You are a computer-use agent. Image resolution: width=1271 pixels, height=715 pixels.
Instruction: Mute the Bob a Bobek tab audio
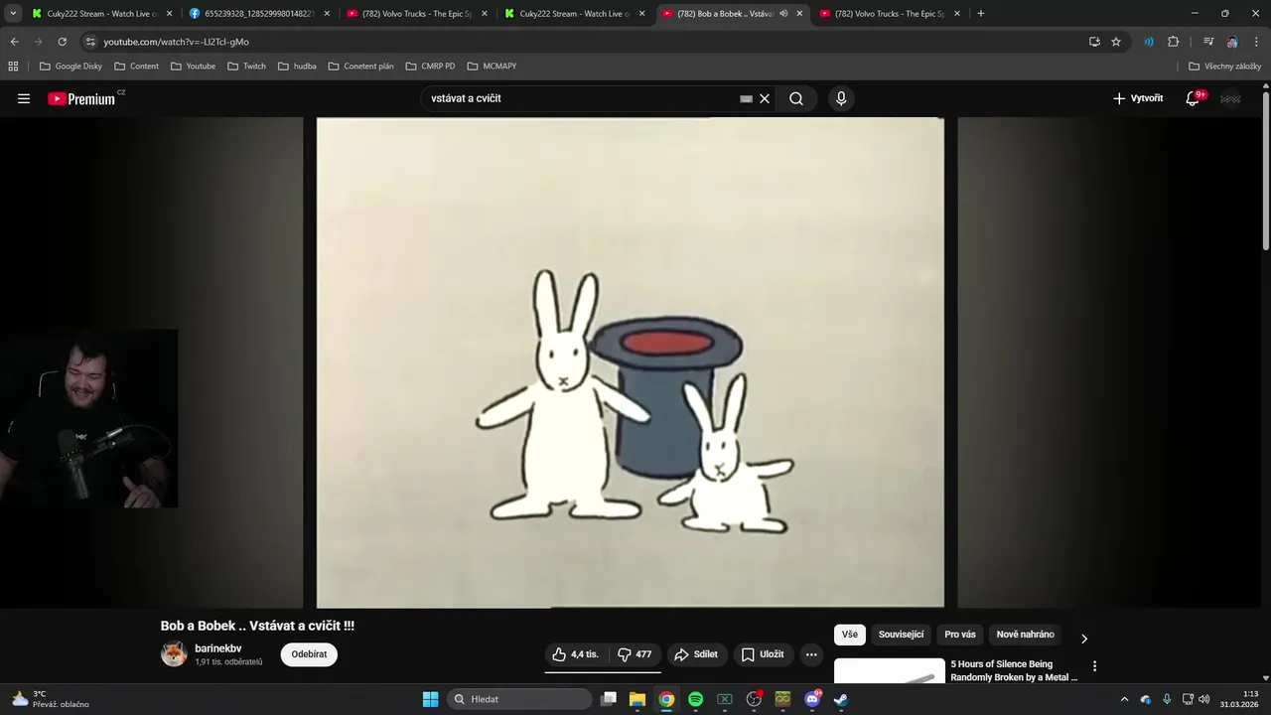coord(783,14)
